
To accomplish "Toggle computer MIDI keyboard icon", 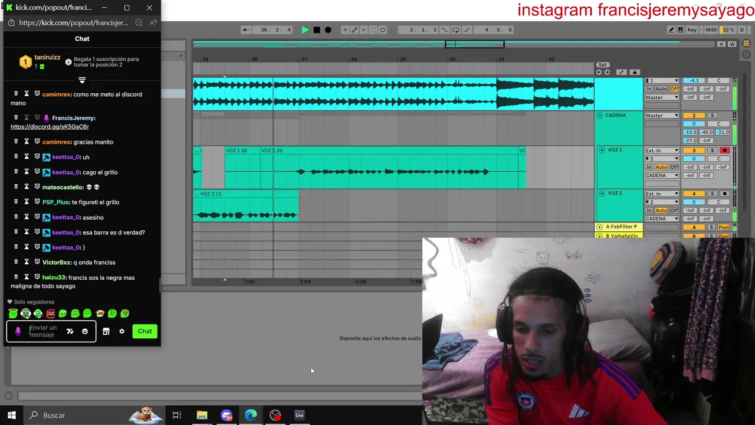I will 681,30.
